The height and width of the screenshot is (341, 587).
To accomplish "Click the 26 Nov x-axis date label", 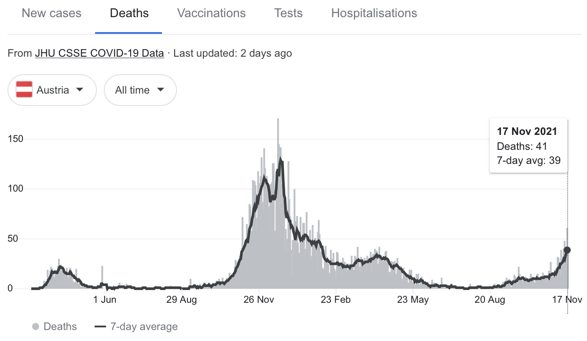I will pyautogui.click(x=259, y=300).
